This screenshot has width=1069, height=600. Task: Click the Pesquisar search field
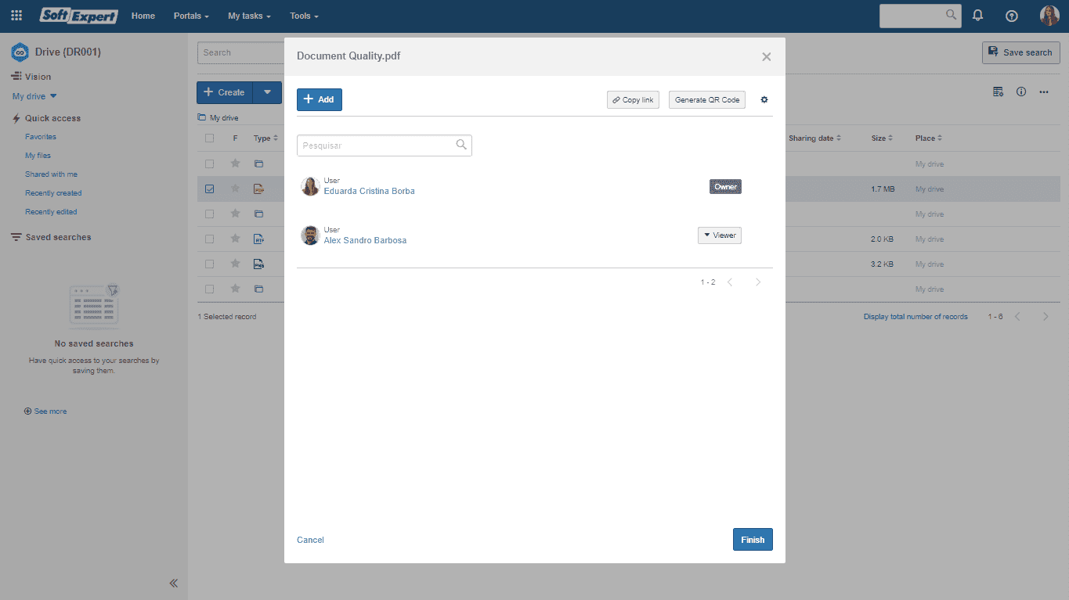(384, 146)
